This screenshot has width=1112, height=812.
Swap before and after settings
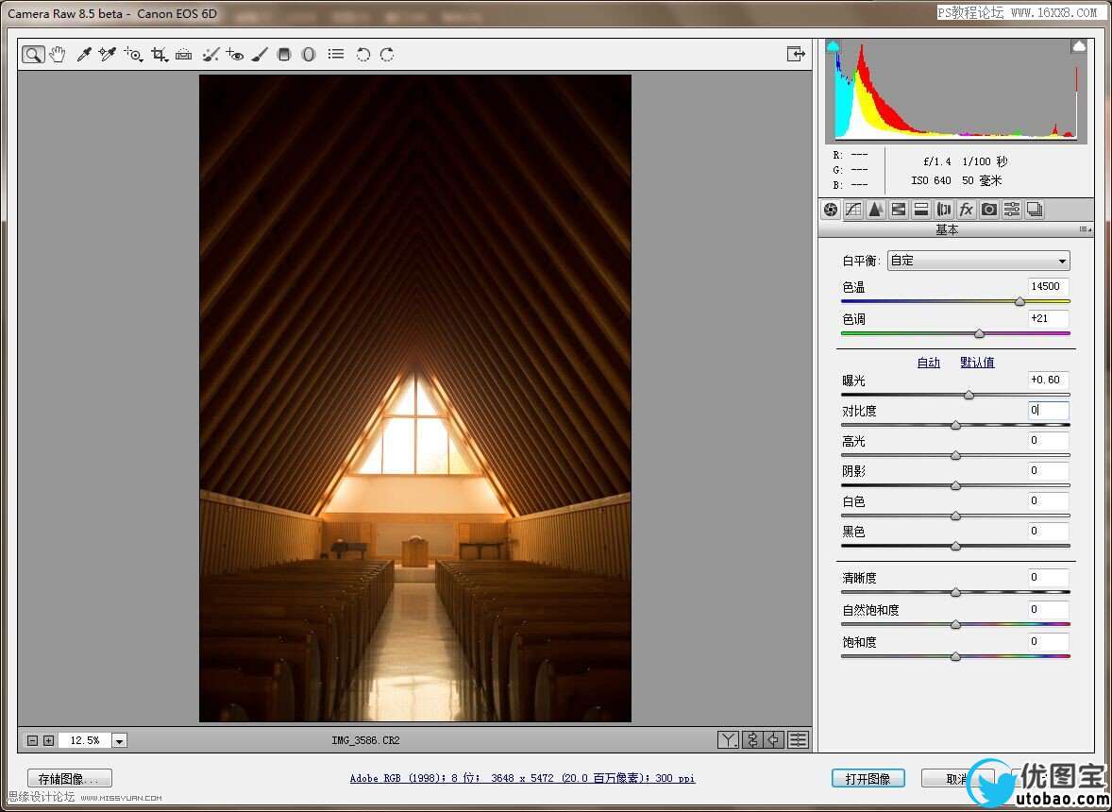pos(751,740)
